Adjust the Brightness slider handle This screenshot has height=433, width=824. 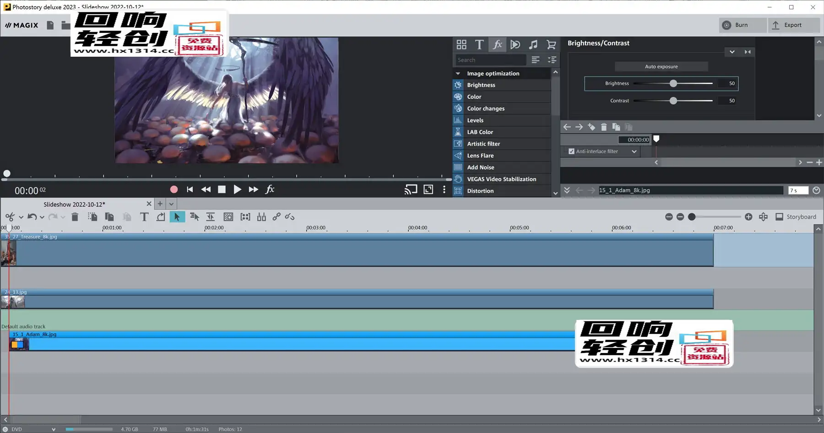coord(673,83)
